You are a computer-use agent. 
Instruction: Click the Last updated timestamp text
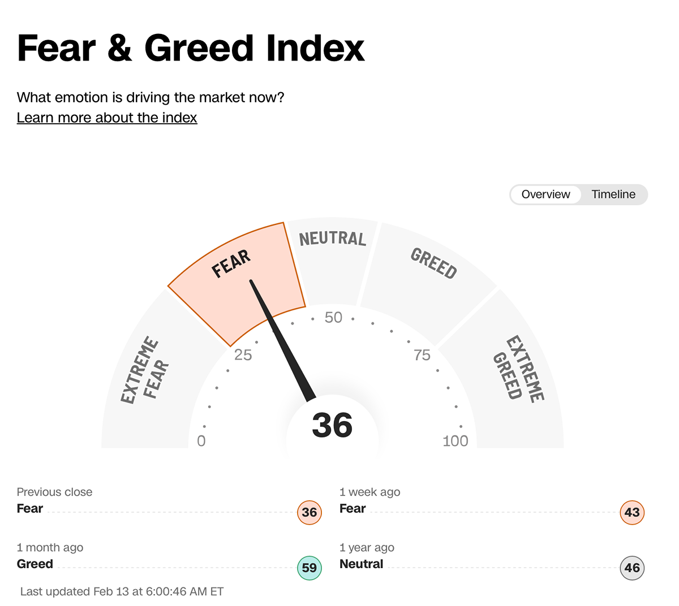(x=122, y=591)
